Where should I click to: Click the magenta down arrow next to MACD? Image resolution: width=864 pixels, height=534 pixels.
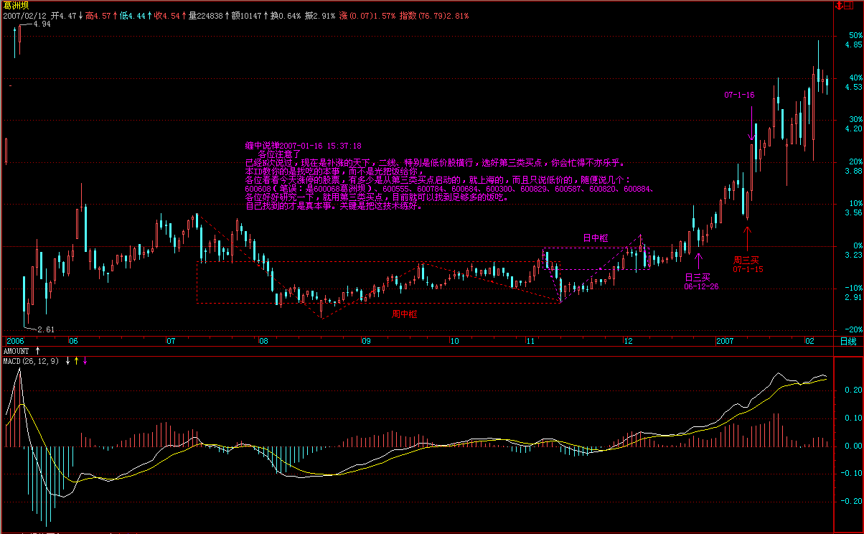[85, 360]
